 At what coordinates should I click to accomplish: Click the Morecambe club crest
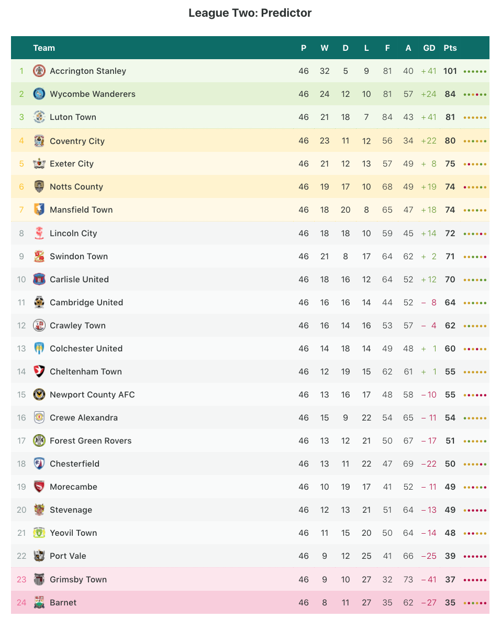(39, 487)
